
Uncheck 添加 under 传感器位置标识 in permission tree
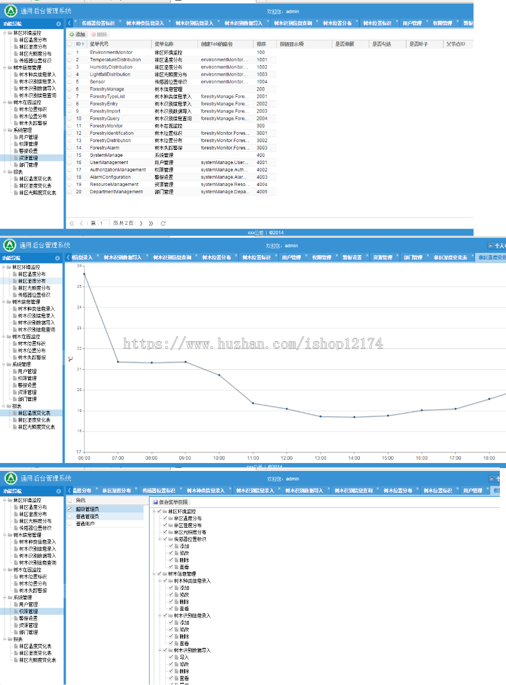tap(170, 546)
